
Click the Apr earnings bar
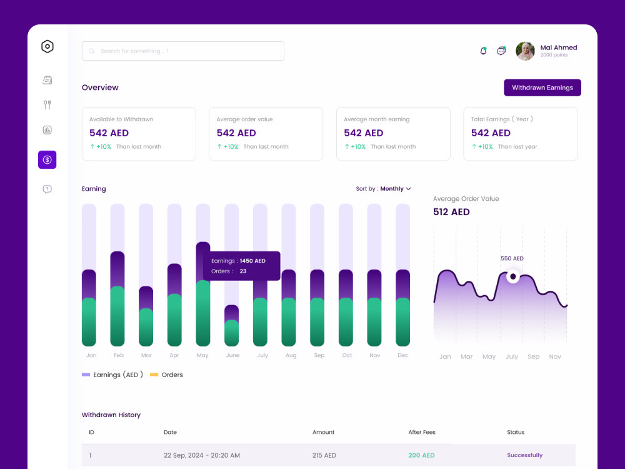pyautogui.click(x=174, y=305)
